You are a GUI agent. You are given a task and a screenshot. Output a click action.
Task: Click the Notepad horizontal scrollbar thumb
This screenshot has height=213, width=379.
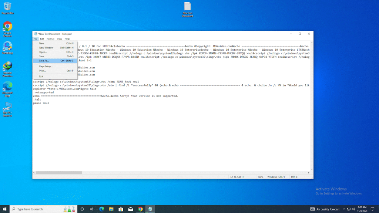point(59,172)
